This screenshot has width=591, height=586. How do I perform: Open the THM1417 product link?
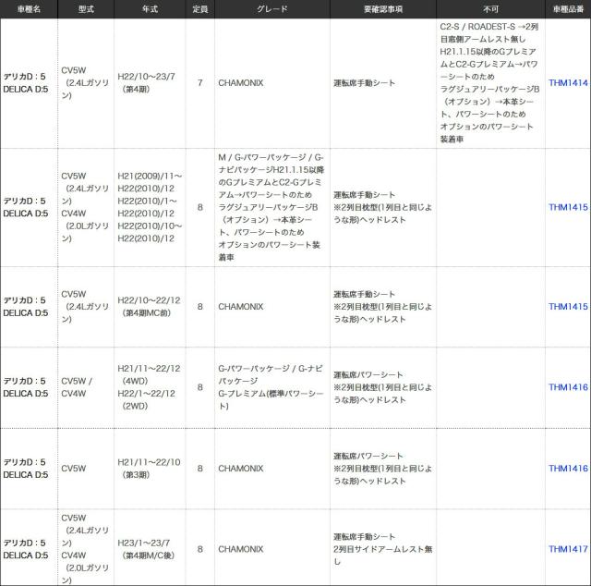[x=568, y=548]
